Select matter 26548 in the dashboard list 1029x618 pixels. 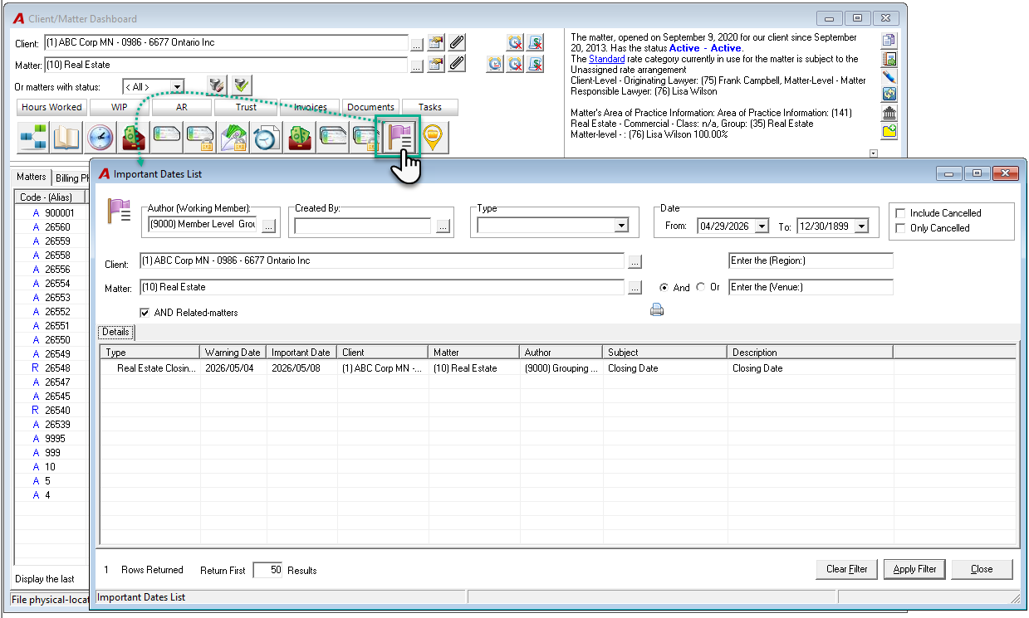point(51,367)
